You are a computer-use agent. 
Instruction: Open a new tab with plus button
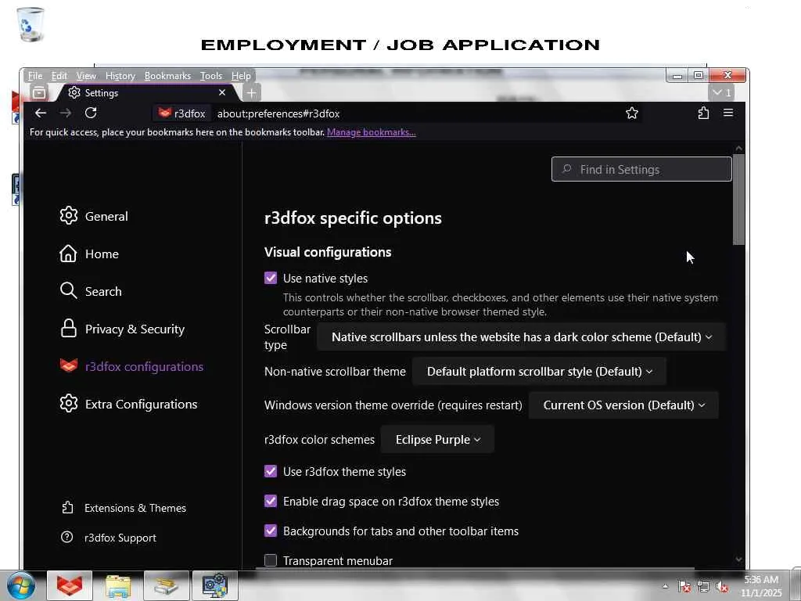pos(251,93)
